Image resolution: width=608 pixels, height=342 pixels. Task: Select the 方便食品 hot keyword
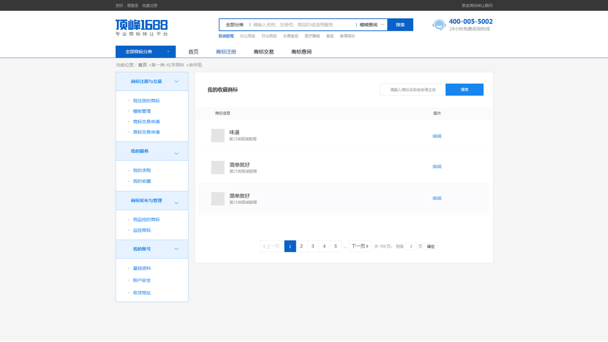pos(291,36)
